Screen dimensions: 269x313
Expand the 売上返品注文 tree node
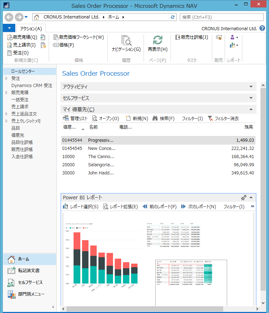coord(6,114)
